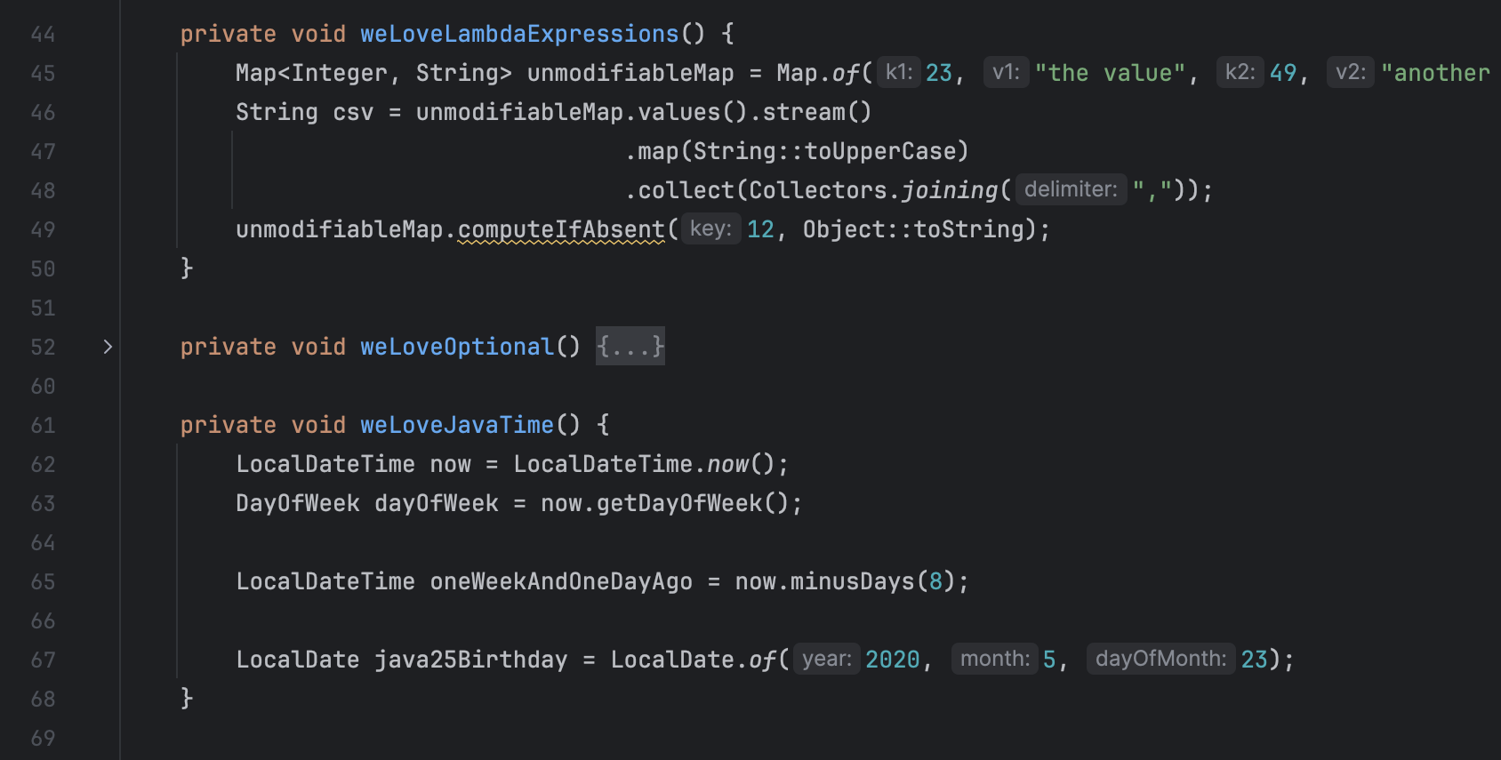Click gutter line number 44
This screenshot has width=1501, height=760.
tap(43, 34)
